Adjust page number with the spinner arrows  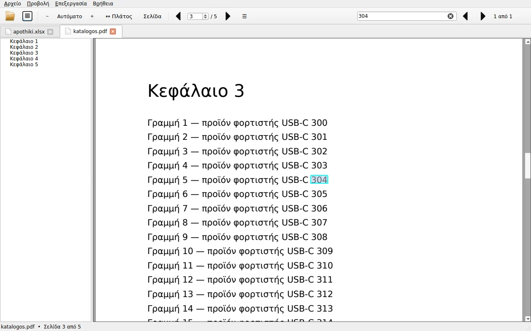pos(205,17)
